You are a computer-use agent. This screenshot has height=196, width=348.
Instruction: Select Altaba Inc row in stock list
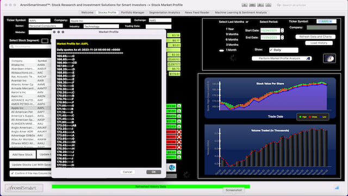[30, 65]
